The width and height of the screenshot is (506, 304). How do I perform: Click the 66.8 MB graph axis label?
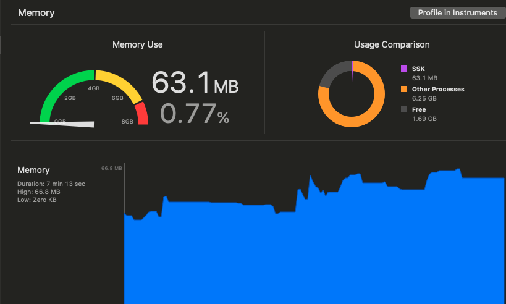112,168
